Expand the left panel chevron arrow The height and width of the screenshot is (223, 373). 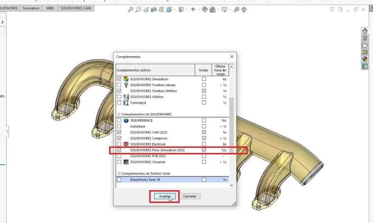3,22
